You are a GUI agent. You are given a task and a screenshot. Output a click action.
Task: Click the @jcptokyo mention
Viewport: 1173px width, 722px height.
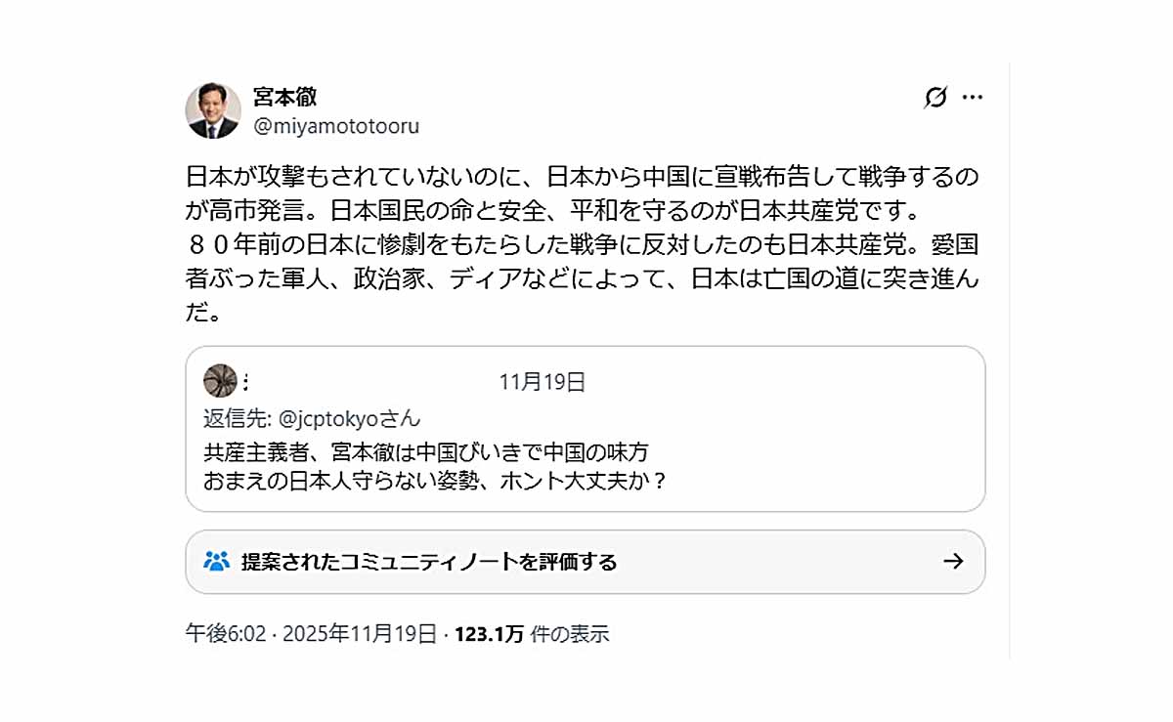click(x=337, y=418)
